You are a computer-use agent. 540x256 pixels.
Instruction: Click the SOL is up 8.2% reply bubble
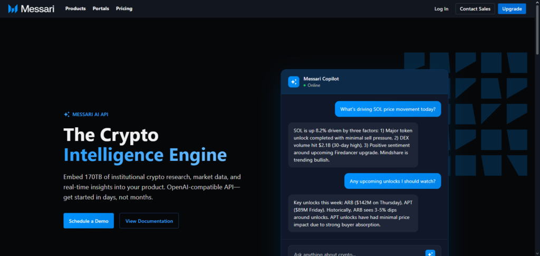point(353,145)
